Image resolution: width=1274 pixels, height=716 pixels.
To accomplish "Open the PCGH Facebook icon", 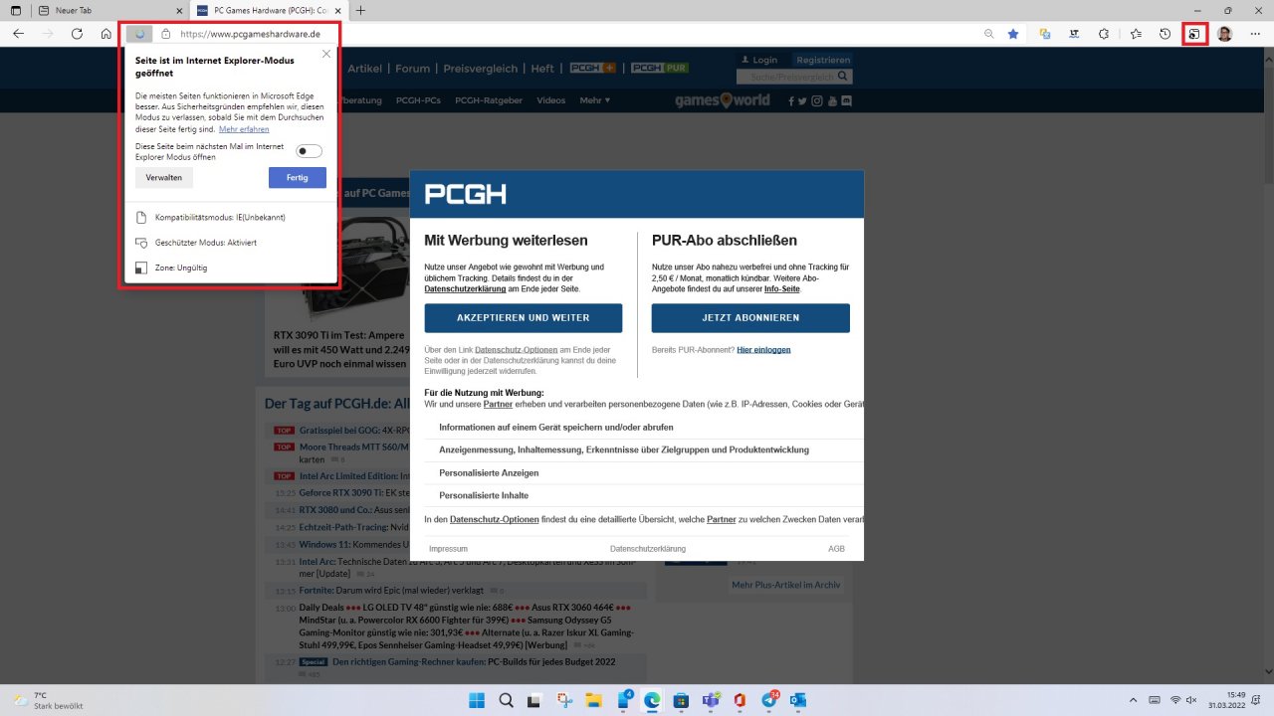I will point(791,101).
